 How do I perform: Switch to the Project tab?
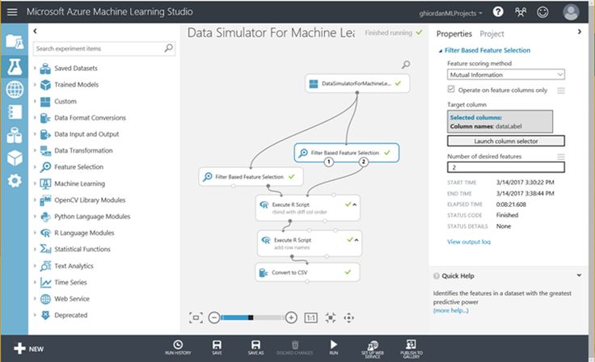tap(492, 34)
